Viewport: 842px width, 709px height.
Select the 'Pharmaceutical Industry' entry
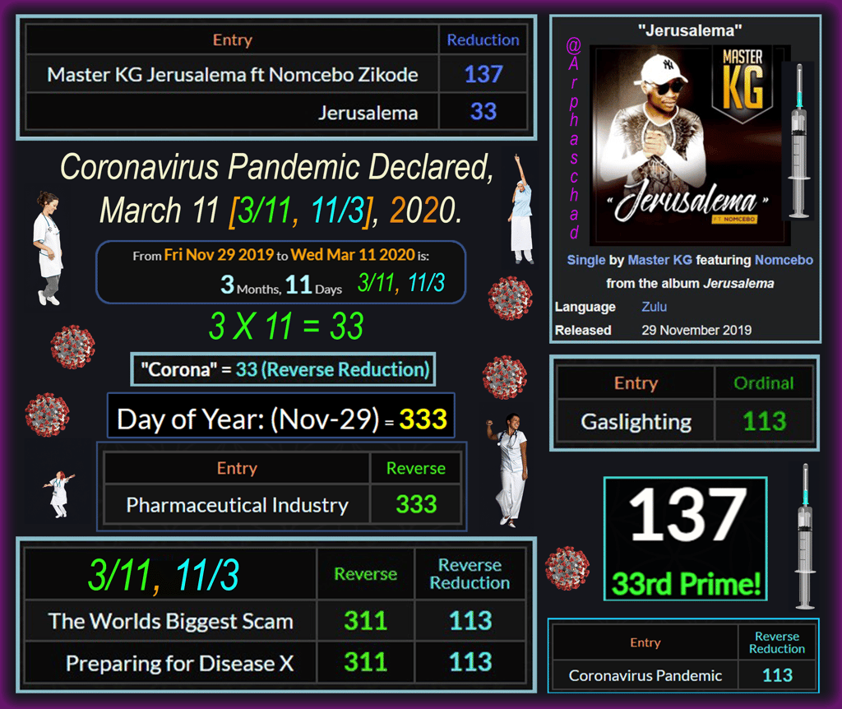click(x=238, y=505)
